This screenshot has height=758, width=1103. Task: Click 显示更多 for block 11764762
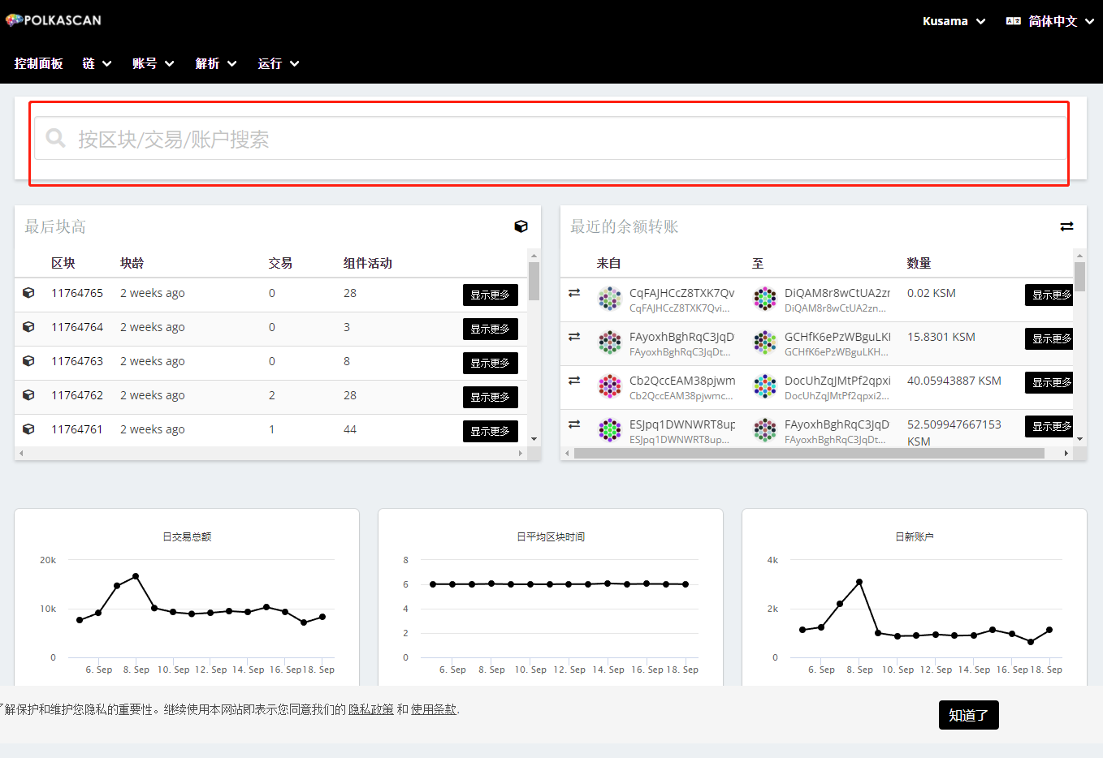point(490,397)
